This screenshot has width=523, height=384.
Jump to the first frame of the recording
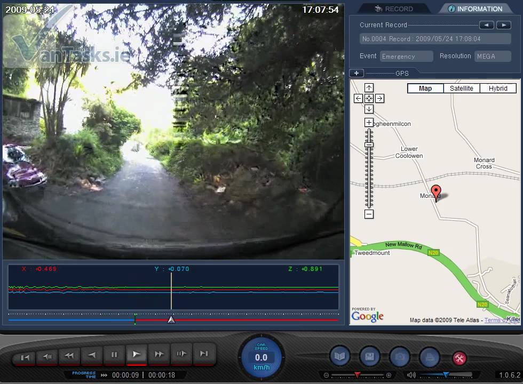click(25, 357)
